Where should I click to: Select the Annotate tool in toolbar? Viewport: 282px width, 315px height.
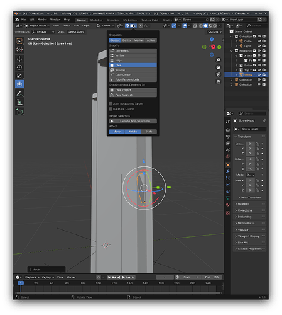pos(19,94)
